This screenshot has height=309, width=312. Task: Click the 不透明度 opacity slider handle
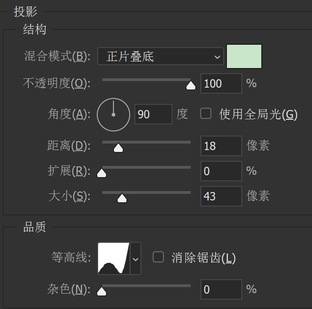click(x=191, y=85)
